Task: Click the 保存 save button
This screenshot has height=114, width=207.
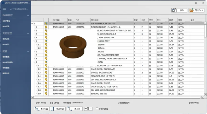Action: pos(179,10)
